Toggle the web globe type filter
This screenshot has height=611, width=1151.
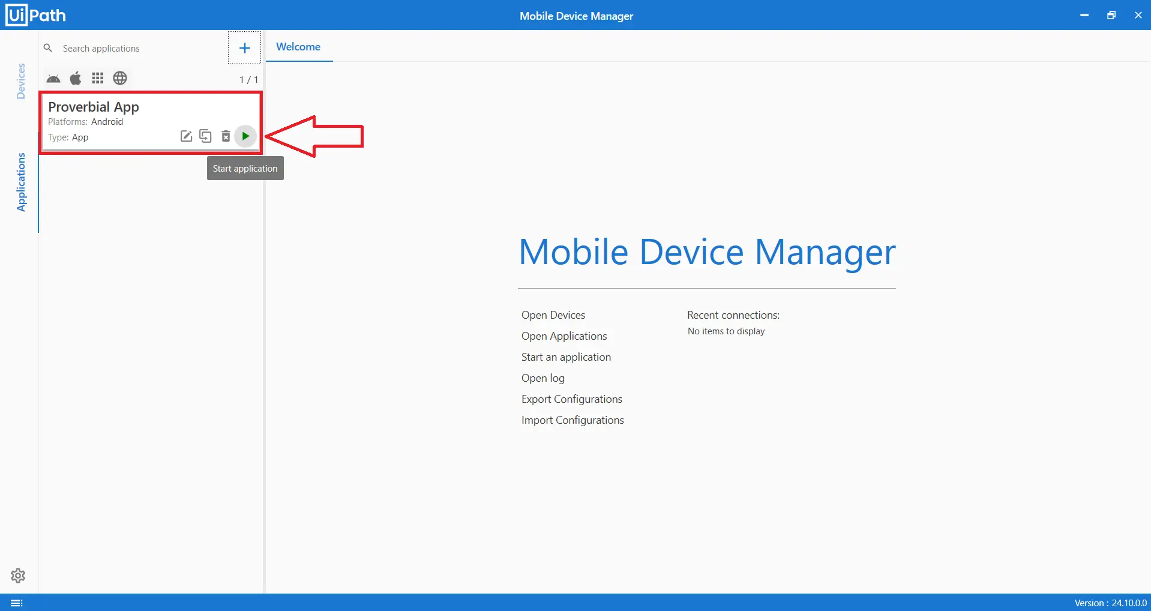click(x=120, y=79)
